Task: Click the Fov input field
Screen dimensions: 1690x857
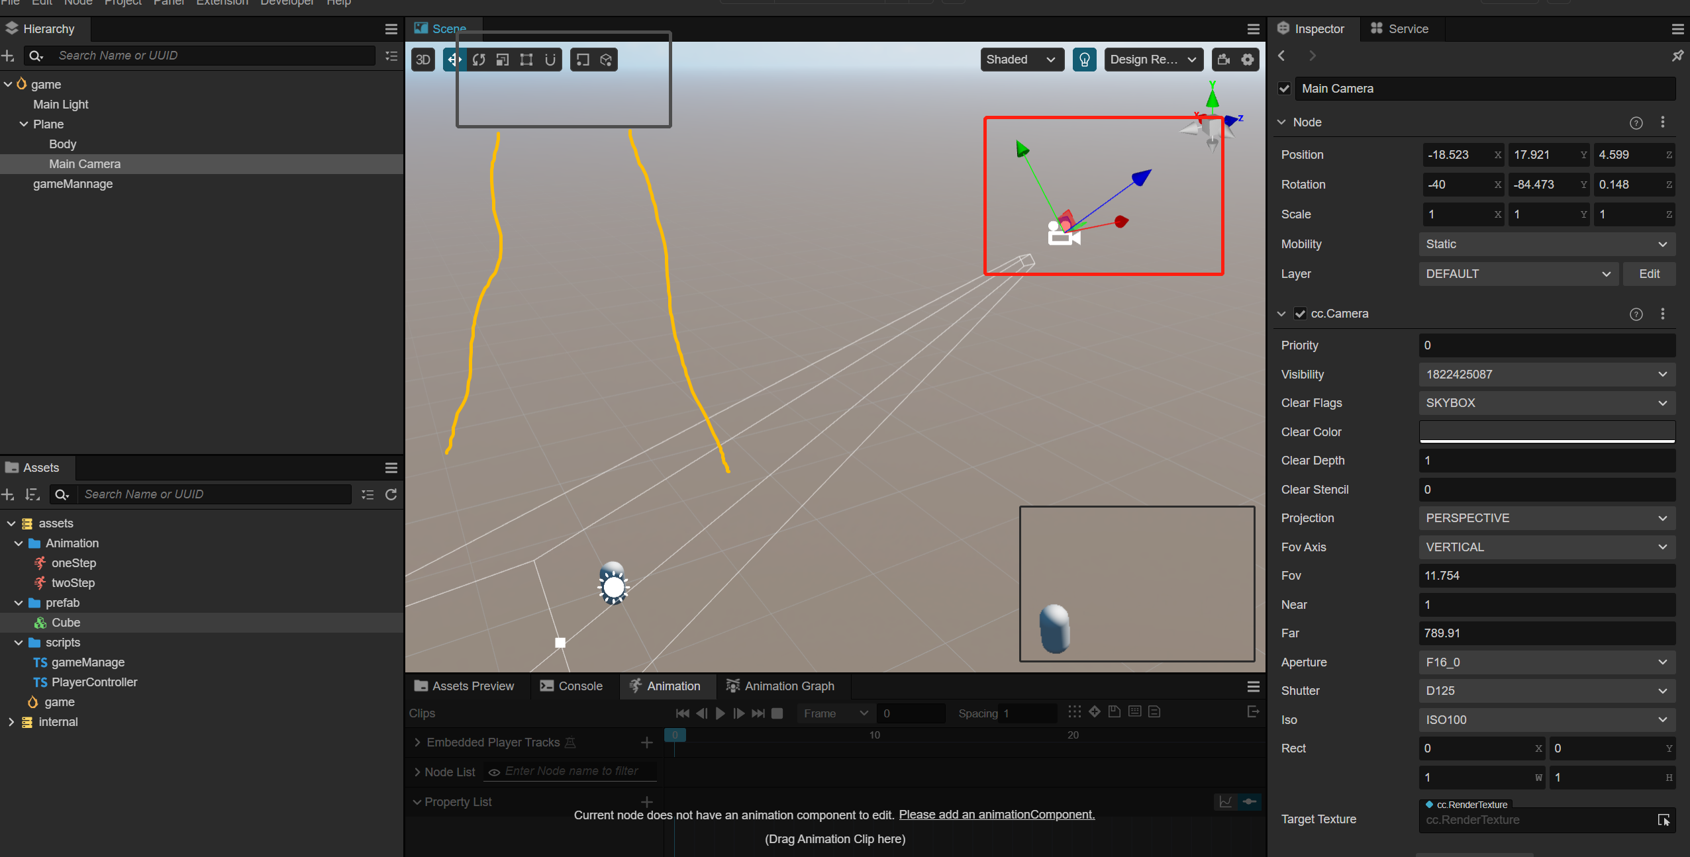Action: pyautogui.click(x=1546, y=576)
